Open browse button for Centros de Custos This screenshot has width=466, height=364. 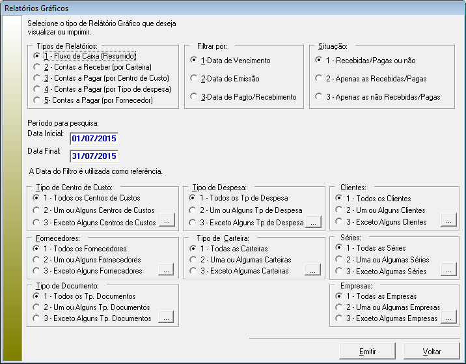[x=167, y=222]
